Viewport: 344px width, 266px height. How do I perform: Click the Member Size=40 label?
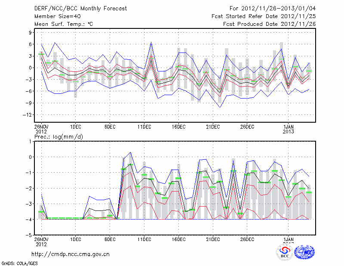click(x=54, y=16)
